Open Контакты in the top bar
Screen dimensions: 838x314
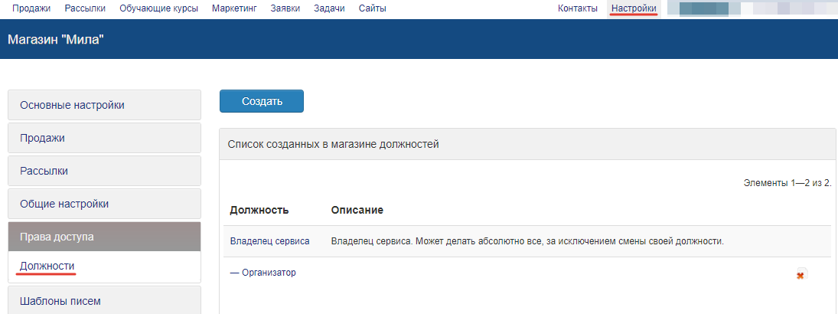point(578,8)
